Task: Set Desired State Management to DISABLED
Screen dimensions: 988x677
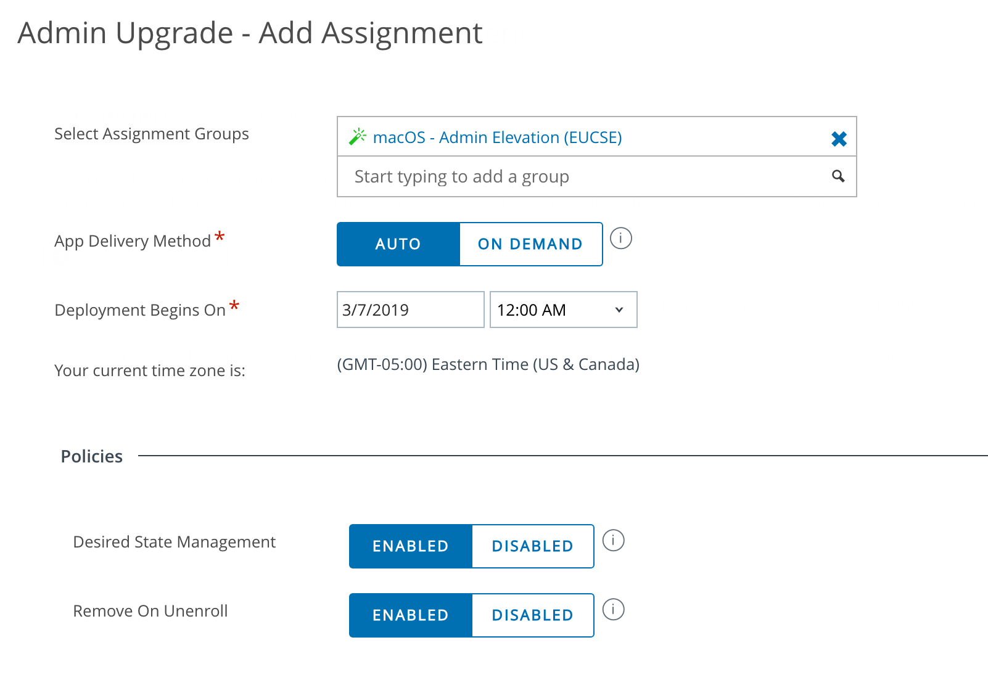Action: 533,546
